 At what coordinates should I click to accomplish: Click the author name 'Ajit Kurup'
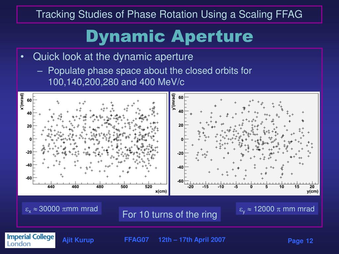pos(78,240)
